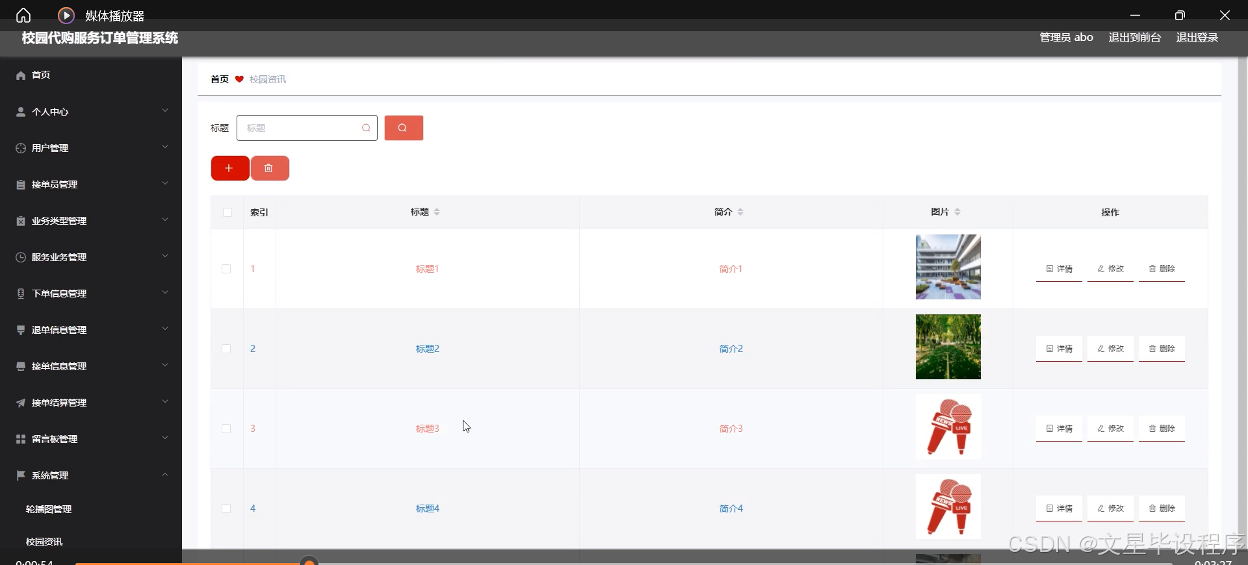This screenshot has width=1248, height=565.
Task: Expand the 接单信息管理 menu chevron
Action: 165,365
